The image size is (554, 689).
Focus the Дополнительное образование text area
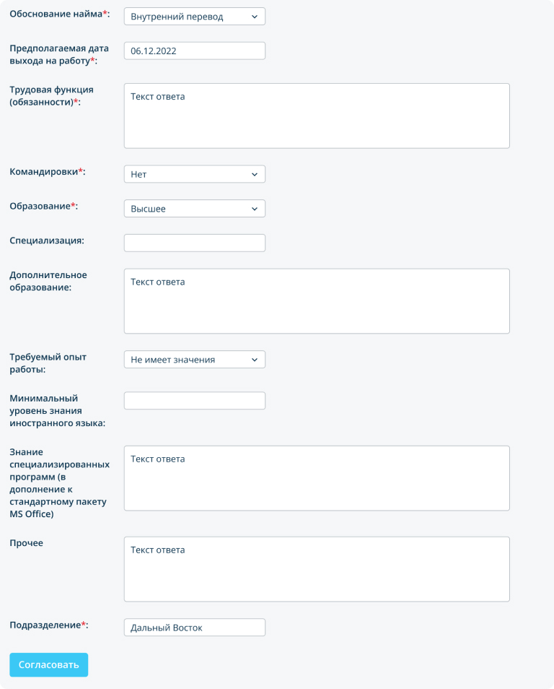[x=317, y=301]
